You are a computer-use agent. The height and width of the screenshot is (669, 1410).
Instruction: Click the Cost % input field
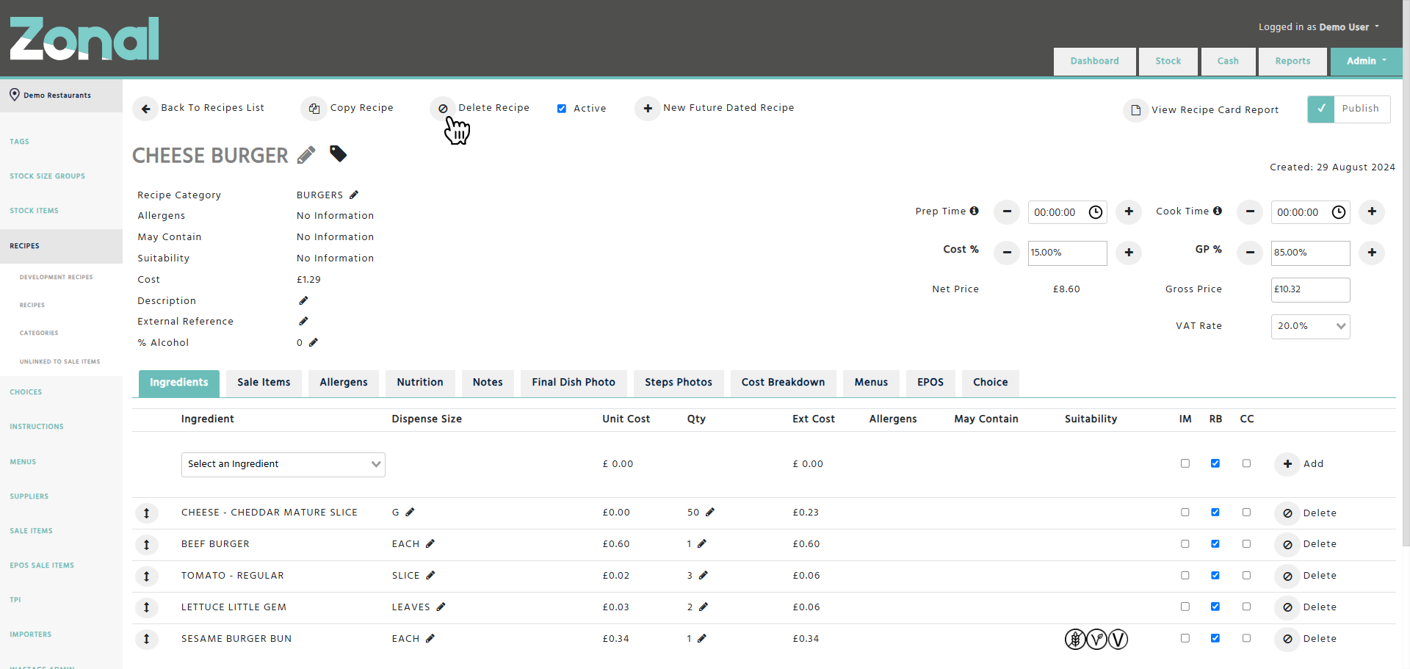(1068, 253)
